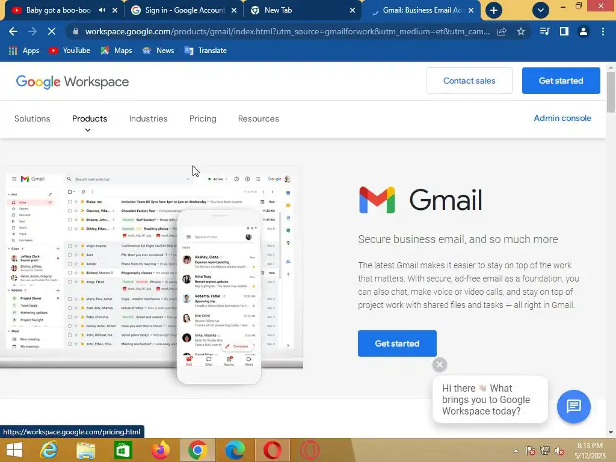Open the media control icon in toolbar
Screen dimensions: 616x462
(544, 31)
